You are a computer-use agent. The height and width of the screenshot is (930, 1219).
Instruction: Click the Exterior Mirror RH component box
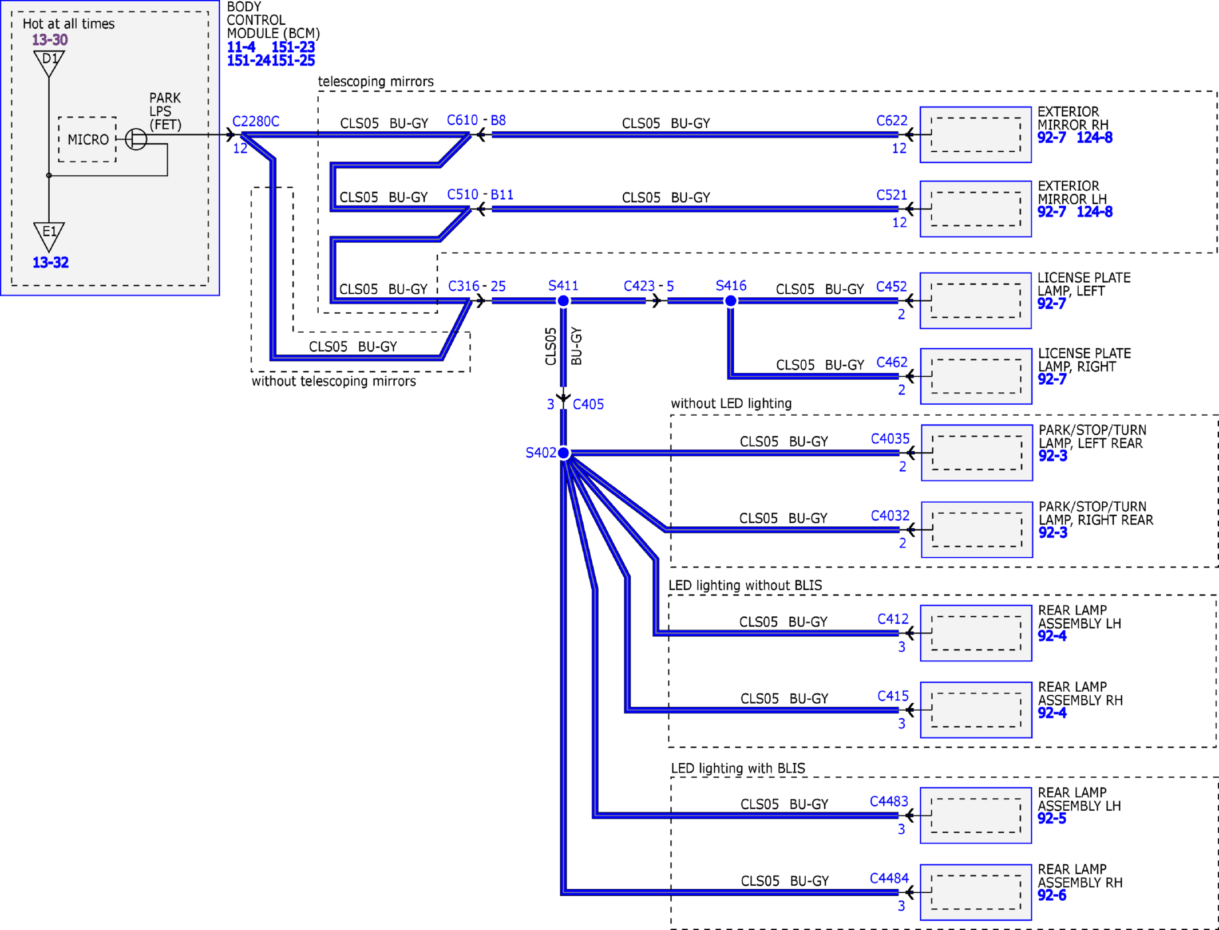pos(976,135)
